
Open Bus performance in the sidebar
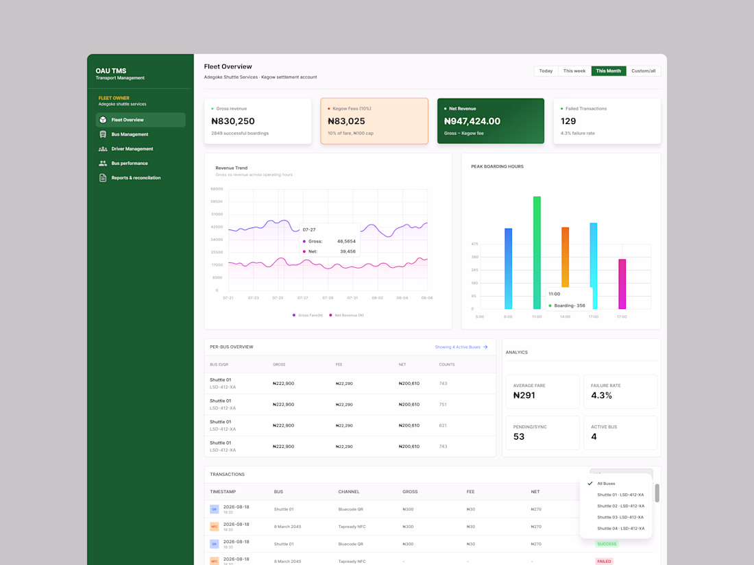[x=141, y=164]
